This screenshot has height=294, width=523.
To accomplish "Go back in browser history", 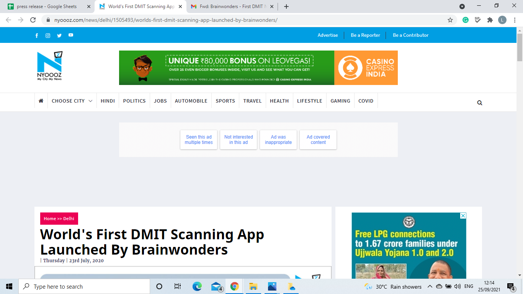I will (x=8, y=20).
